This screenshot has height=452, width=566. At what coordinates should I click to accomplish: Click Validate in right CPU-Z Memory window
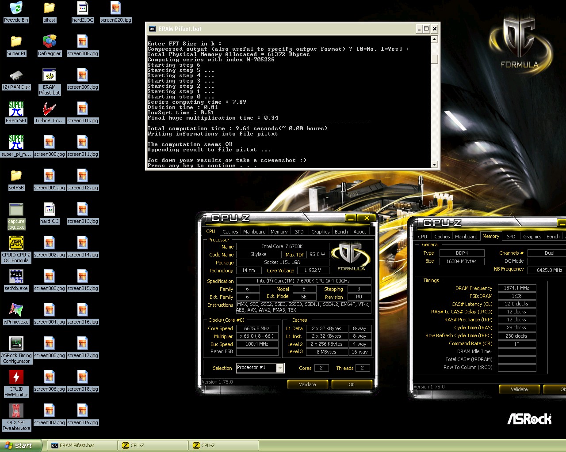click(x=519, y=389)
